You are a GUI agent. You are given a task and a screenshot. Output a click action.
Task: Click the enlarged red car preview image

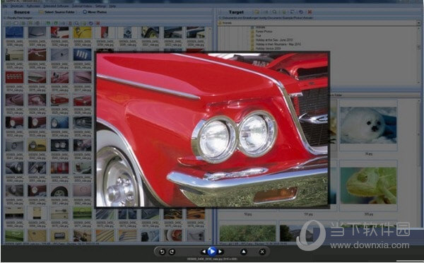click(x=212, y=130)
